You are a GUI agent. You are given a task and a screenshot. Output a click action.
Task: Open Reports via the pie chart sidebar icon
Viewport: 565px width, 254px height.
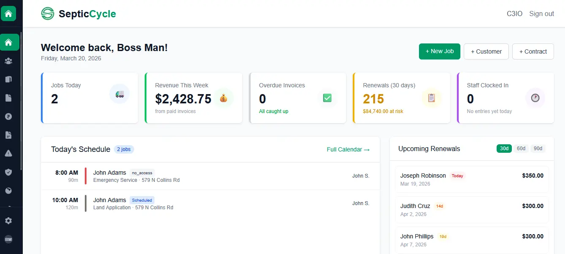pyautogui.click(x=10, y=190)
